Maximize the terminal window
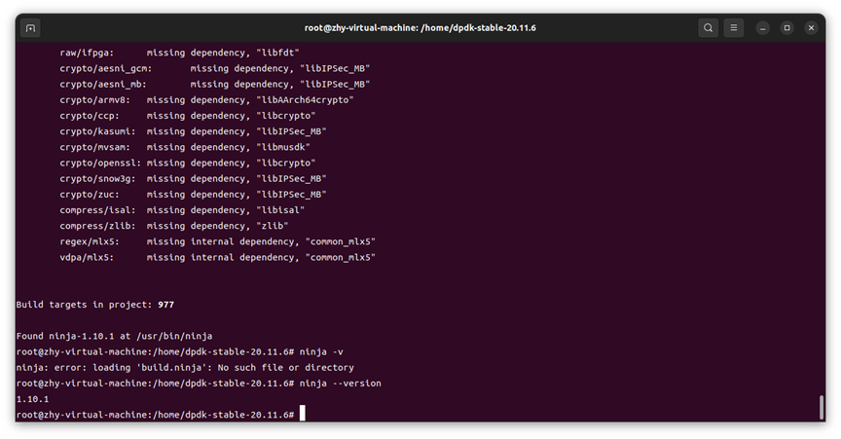Screen dimensions: 841x439 [x=786, y=27]
